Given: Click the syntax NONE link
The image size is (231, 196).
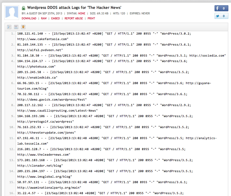Looking at the screenshot, I should pos(82,13).
